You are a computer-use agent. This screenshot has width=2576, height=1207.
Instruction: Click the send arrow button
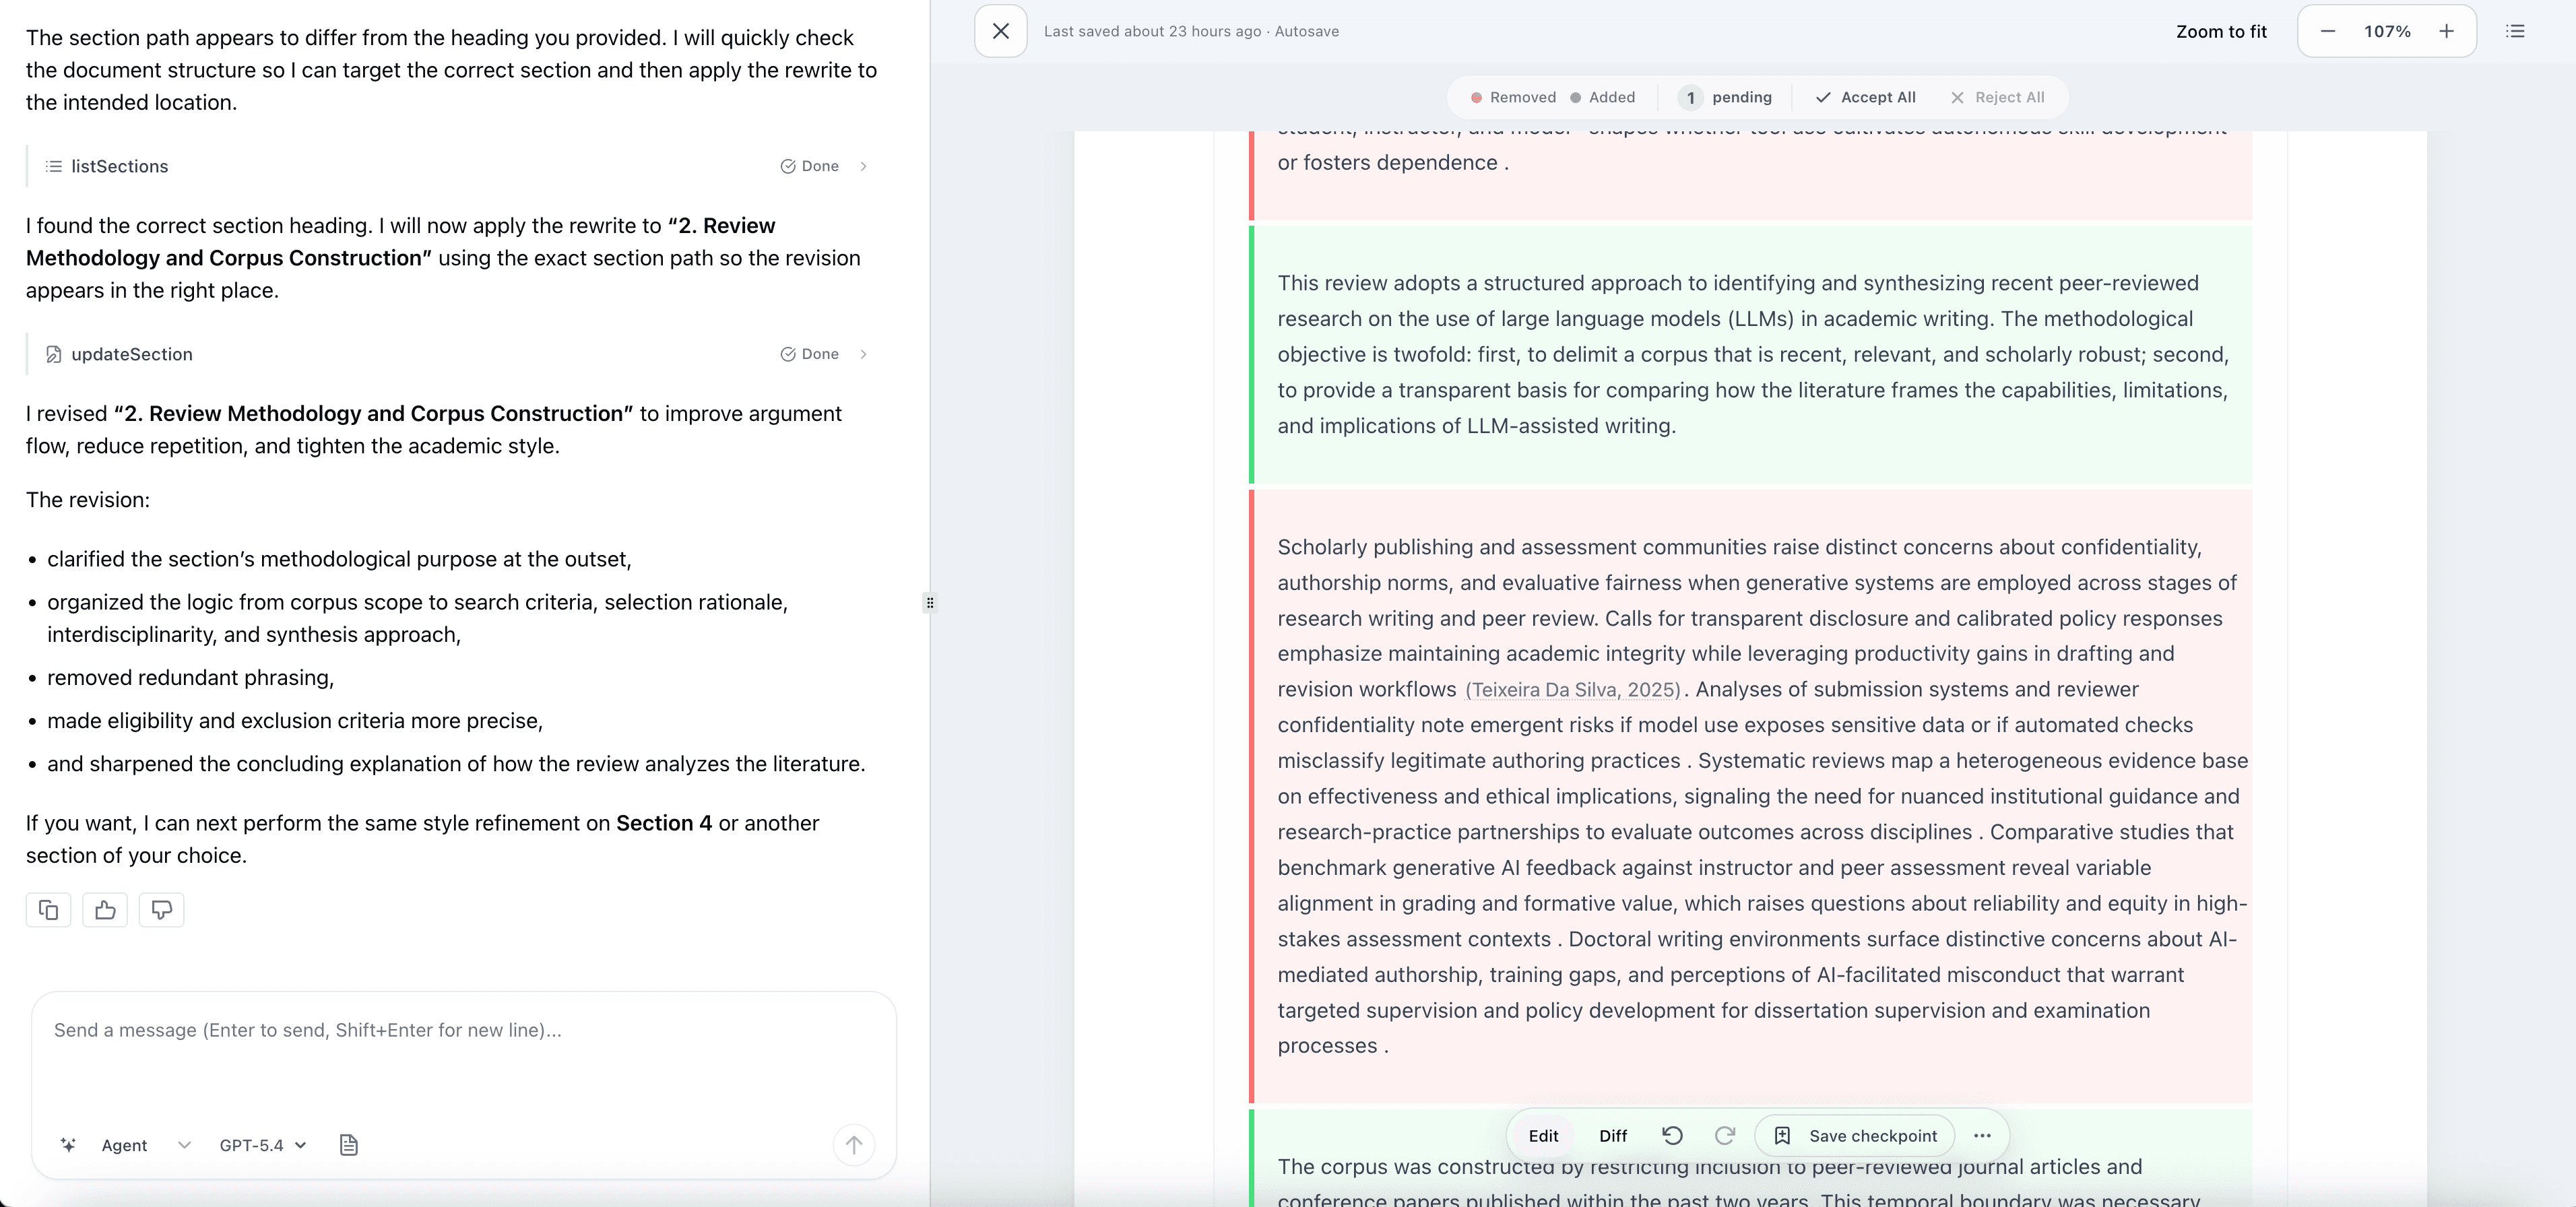pyautogui.click(x=853, y=1145)
